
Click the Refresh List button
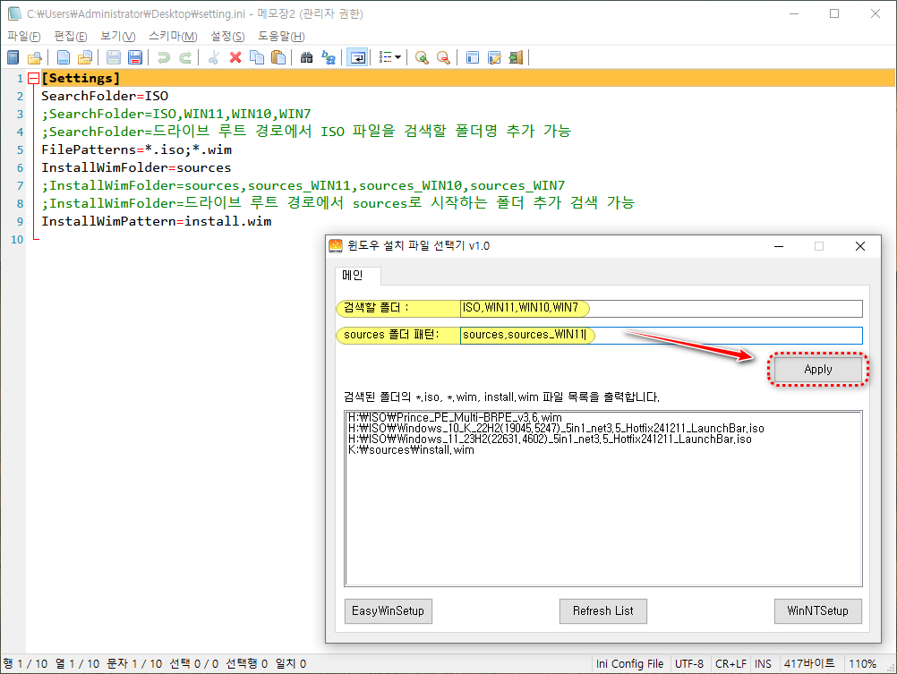pyautogui.click(x=603, y=611)
